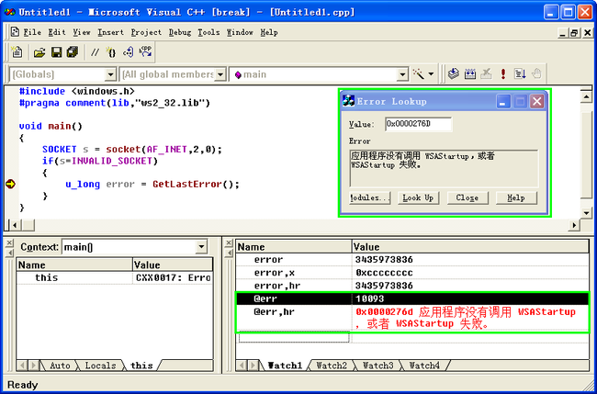Viewport: 597px width, 394px height.
Task: Click the hand breakpoint icon
Action: coord(536,73)
